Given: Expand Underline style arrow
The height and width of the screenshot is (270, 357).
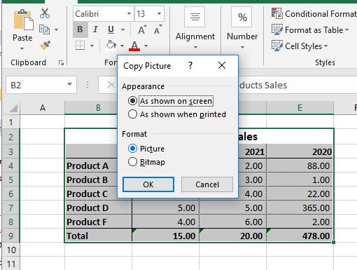Looking at the screenshot, I should [122, 30].
